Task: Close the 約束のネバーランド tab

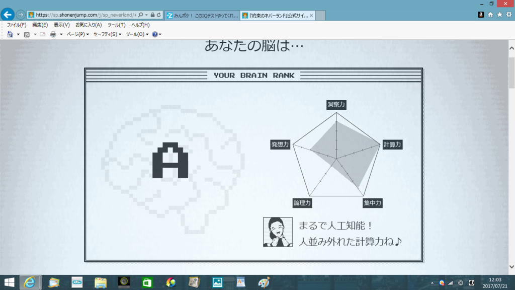Action: point(311,16)
